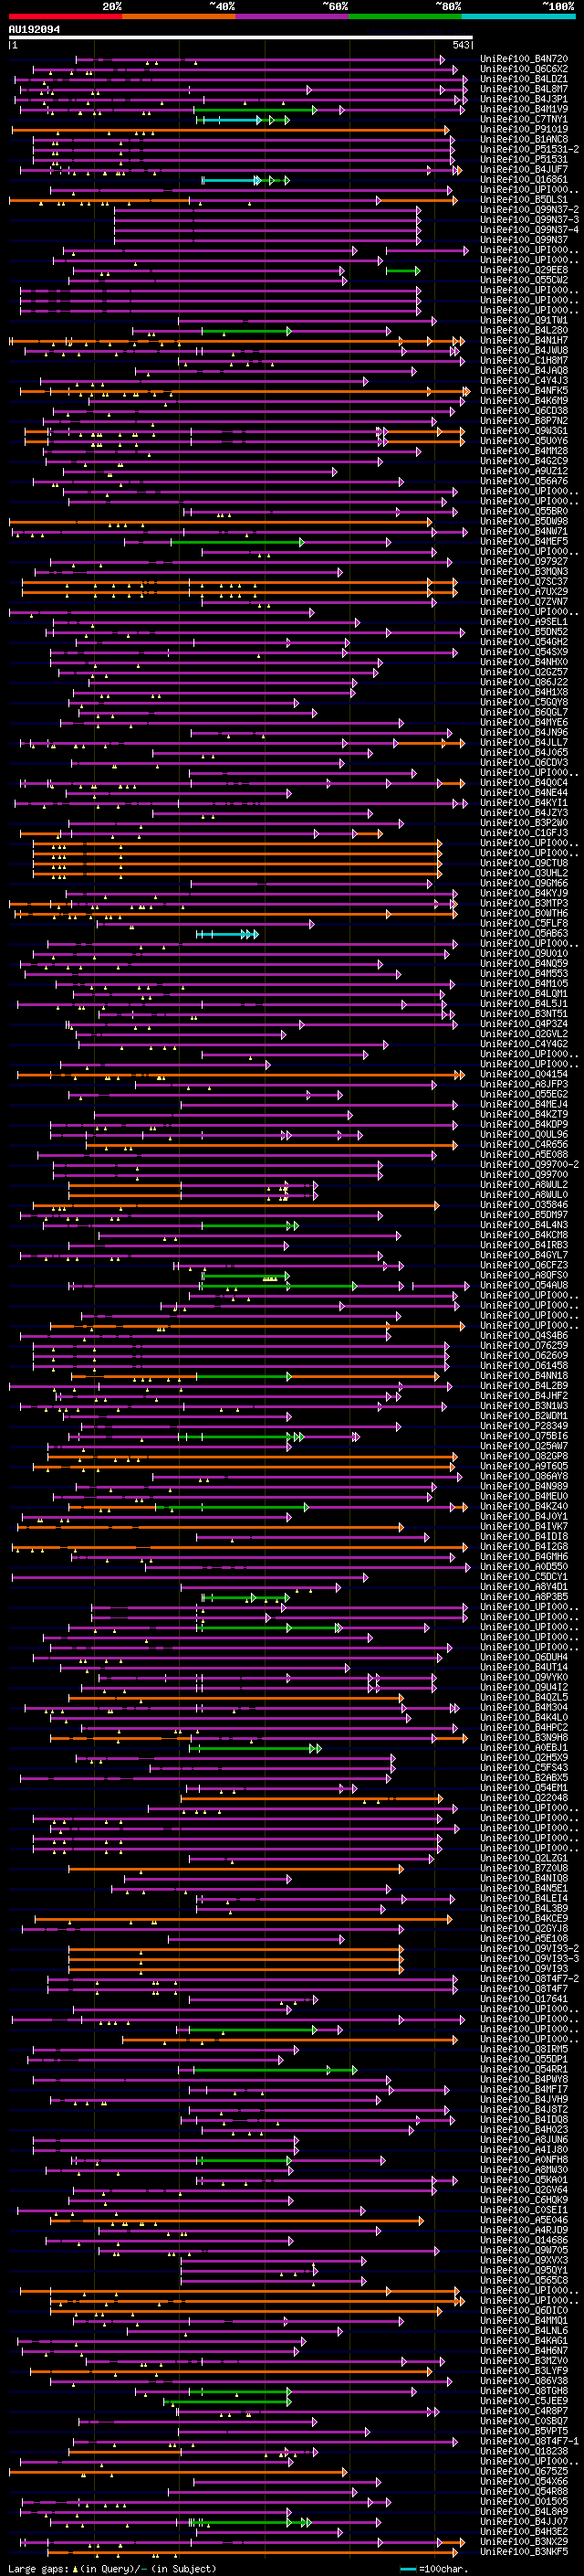Select hit label UniRef100_Q04154
584x2576 pixels.
(524, 1075)
